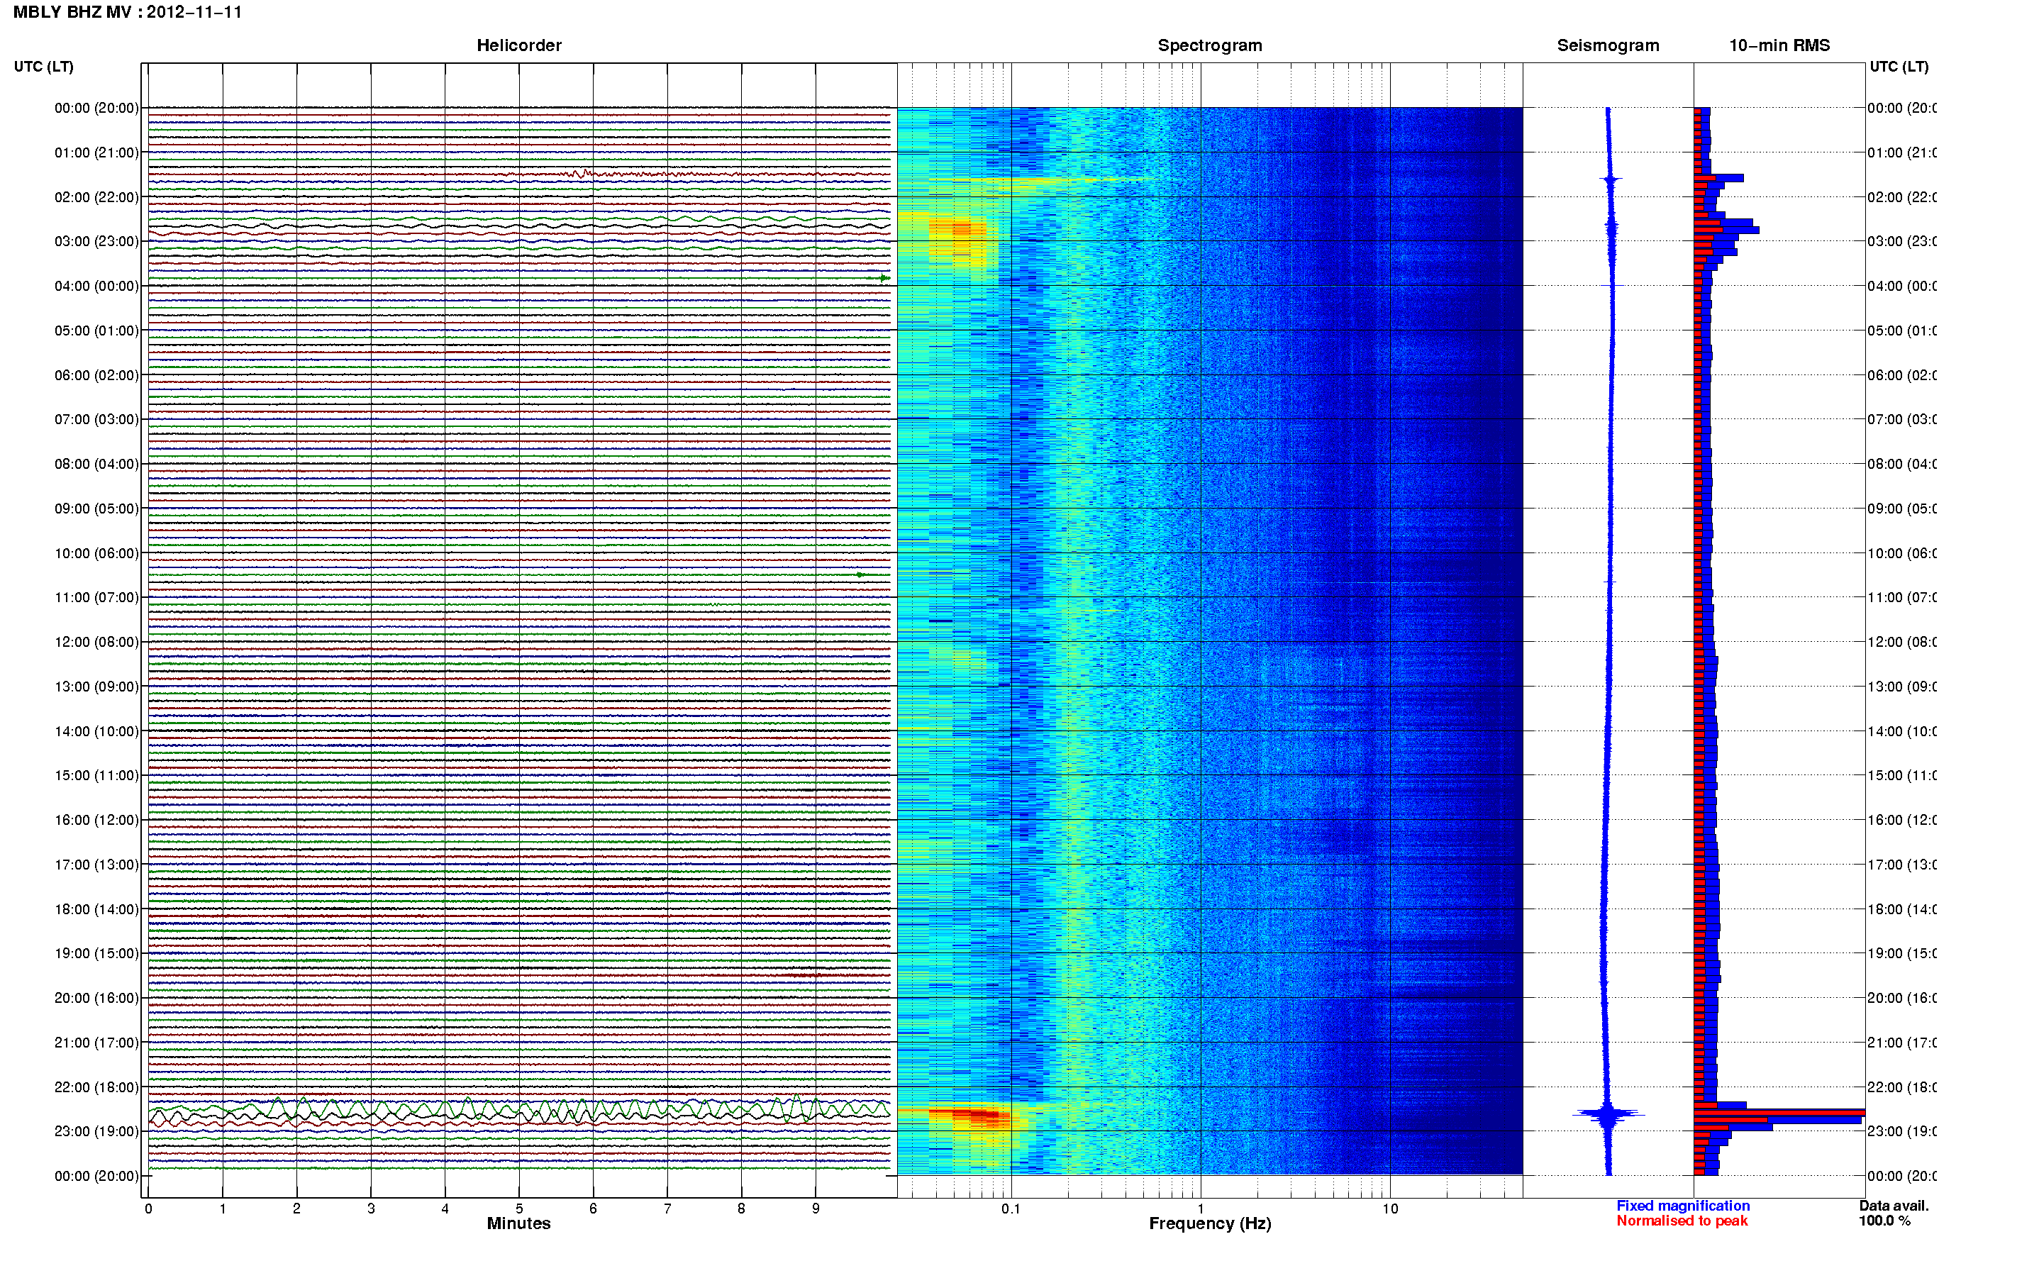This screenshot has height=1261, width=2017.
Task: Click the 100.0 % data availability value
Action: pos(1884,1221)
